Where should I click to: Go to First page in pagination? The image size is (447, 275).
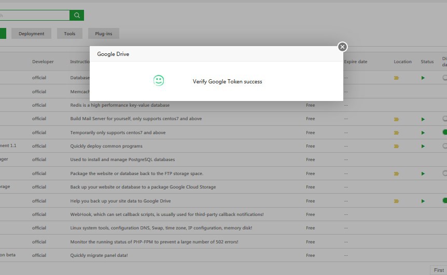coord(438,270)
